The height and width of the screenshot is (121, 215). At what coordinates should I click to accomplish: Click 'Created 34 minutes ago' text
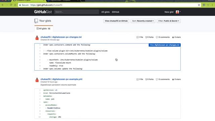coord(50,40)
